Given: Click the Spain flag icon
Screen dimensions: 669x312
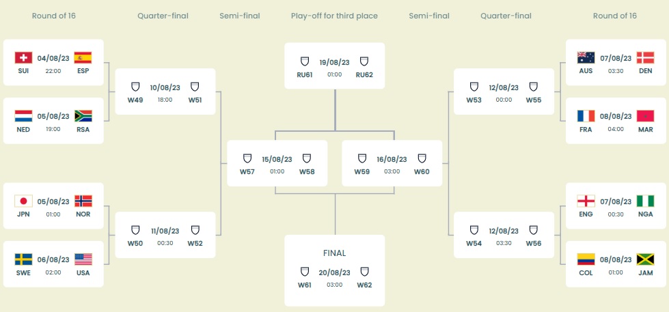Looking at the screenshot, I should 83,57.
